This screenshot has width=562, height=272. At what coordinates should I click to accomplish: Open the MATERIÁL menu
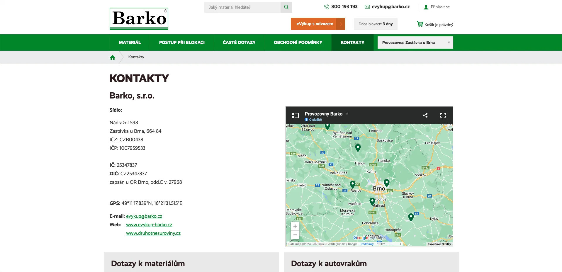pyautogui.click(x=130, y=42)
